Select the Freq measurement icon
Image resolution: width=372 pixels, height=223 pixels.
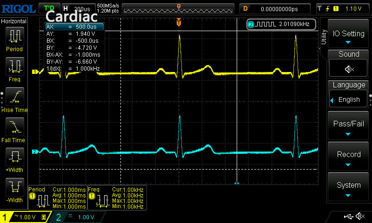[14, 66]
